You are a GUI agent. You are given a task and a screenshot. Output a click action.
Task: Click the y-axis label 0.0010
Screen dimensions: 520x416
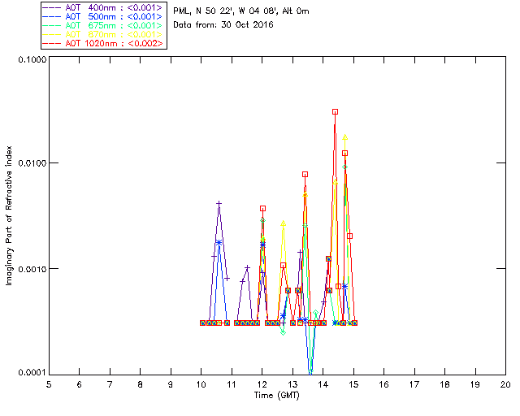[32, 269]
